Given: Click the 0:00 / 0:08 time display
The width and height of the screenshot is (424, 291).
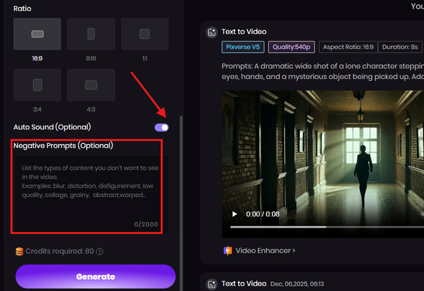Looking at the screenshot, I should click(263, 214).
